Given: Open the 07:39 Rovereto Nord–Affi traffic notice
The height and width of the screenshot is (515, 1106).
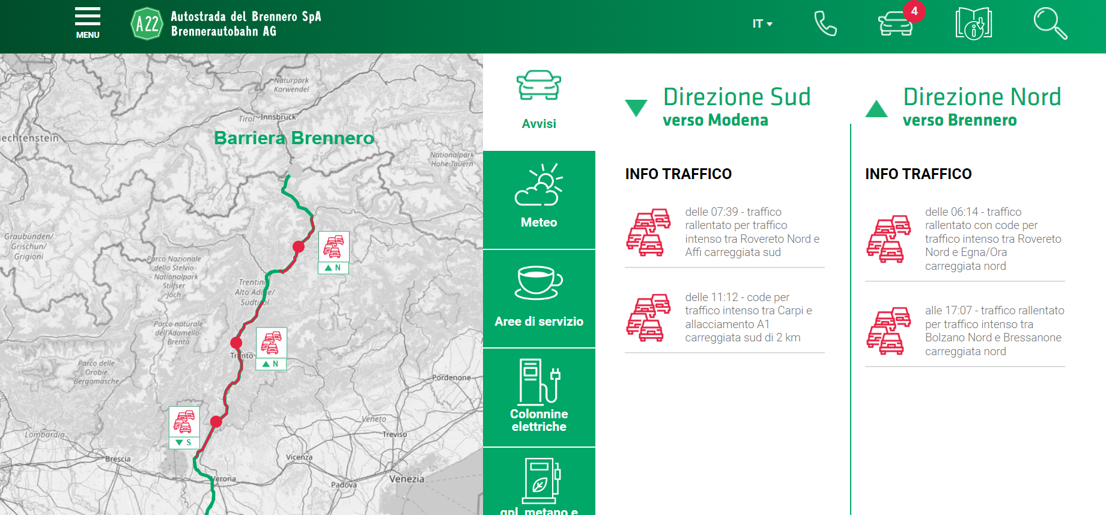Looking at the screenshot, I should coord(752,232).
